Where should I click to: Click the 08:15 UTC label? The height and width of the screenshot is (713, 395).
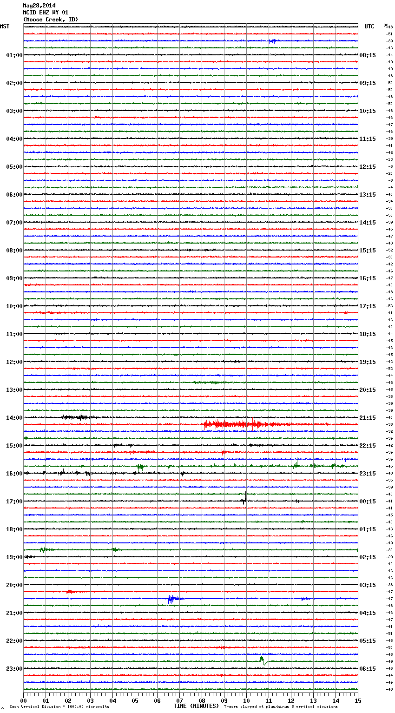click(368, 55)
